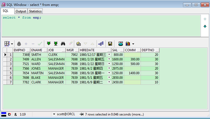The image size is (210, 119).
Task: Click the ALLEN cell in ENAME column
Action: click(x=39, y=59)
